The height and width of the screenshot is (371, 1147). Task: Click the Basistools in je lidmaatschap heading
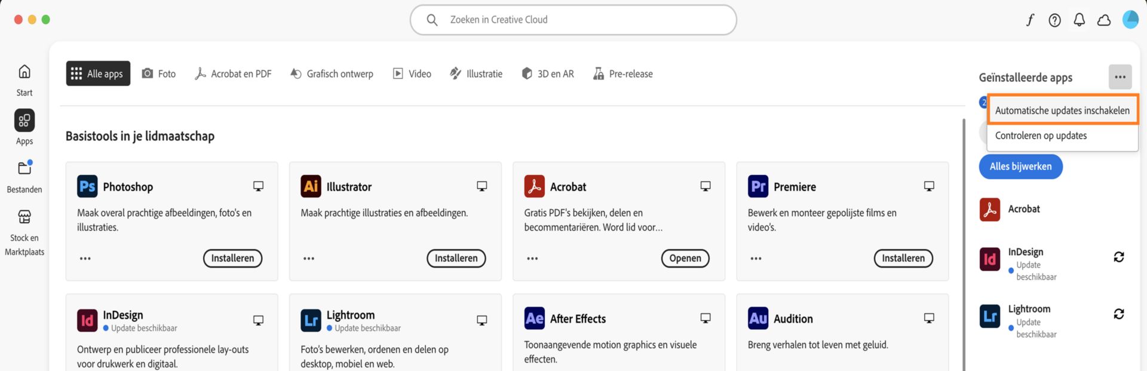coord(140,136)
